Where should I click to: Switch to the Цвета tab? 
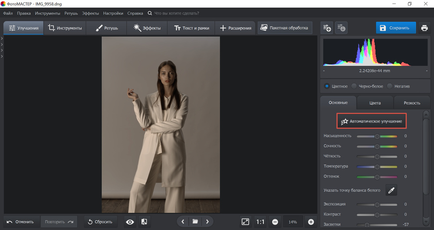pyautogui.click(x=375, y=103)
